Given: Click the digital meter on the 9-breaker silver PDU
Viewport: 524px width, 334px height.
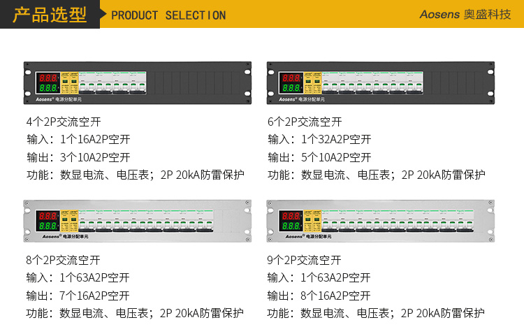Looking at the screenshot, I should (x=291, y=221).
